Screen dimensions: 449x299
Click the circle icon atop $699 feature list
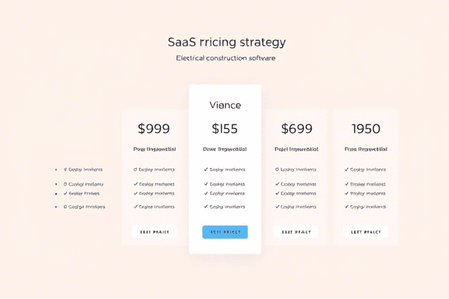pyautogui.click(x=277, y=169)
